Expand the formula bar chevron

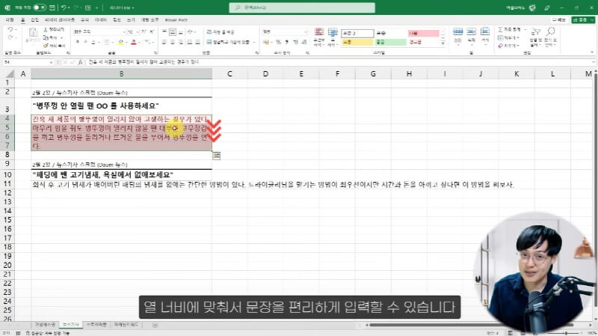point(594,62)
